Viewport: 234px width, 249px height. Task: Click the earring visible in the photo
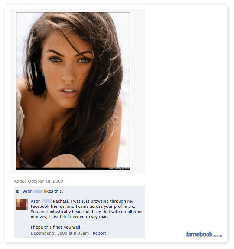(x=43, y=74)
